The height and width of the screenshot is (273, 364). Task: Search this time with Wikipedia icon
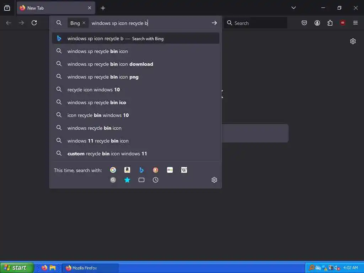point(184,170)
